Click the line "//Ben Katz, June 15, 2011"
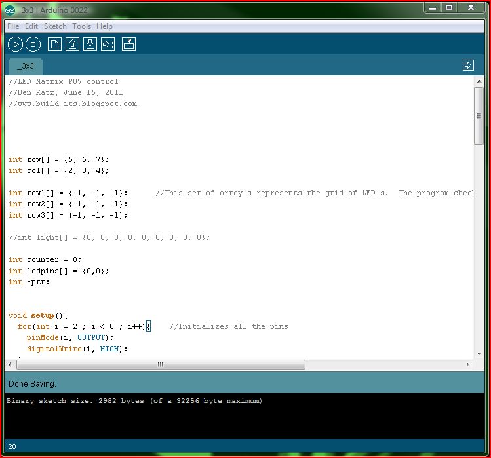The height and width of the screenshot is (458, 491). point(66,92)
